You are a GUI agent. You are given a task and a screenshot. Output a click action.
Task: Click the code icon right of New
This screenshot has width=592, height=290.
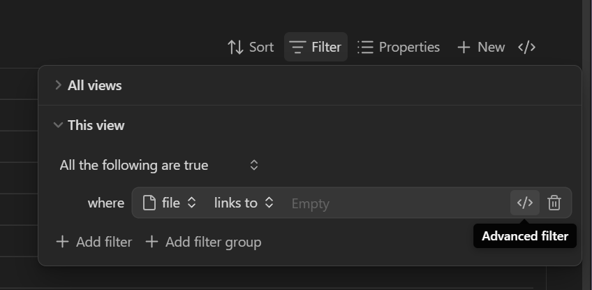click(526, 48)
